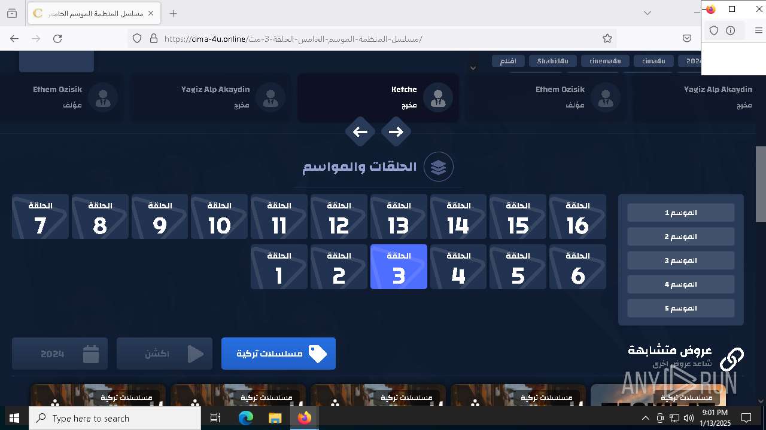Open episode 10

[219, 217]
